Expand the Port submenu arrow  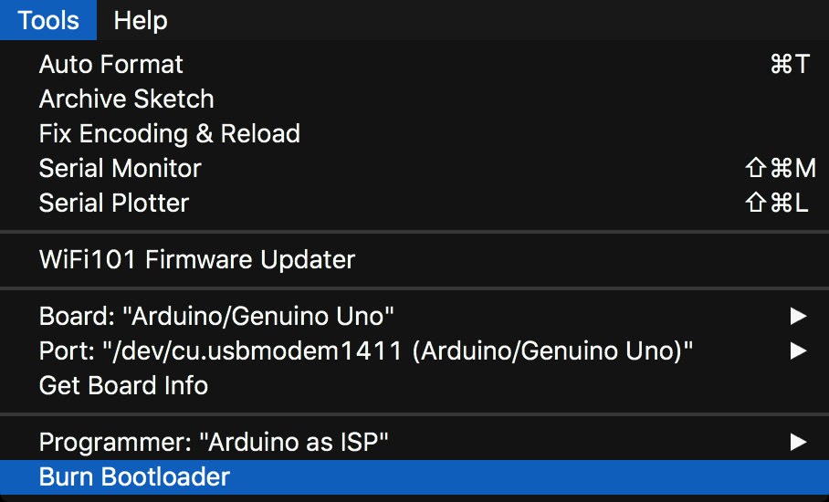click(x=798, y=350)
